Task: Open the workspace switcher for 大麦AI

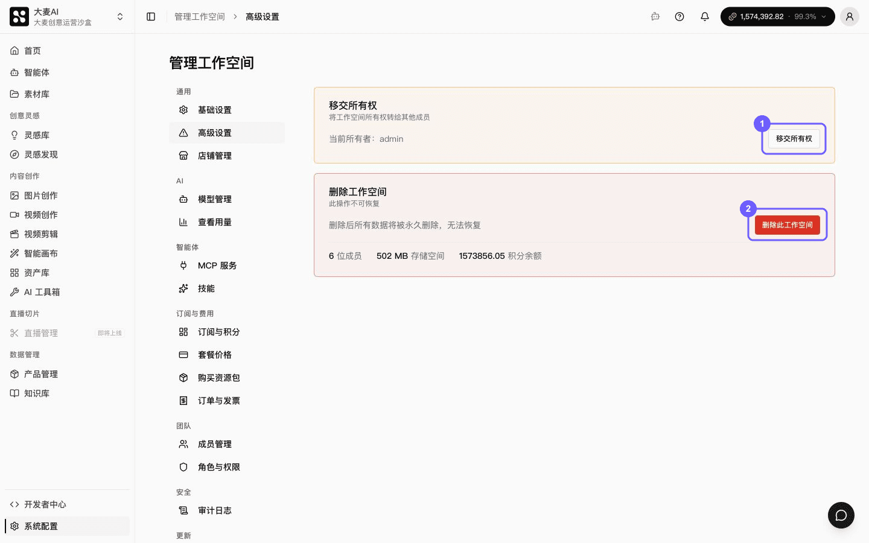Action: [x=68, y=17]
